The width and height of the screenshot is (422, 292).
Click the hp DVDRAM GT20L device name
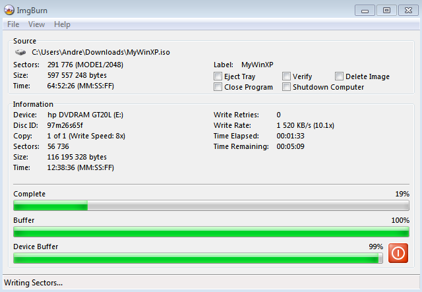(x=86, y=115)
